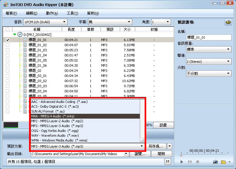The width and height of the screenshot is (236, 169).
Task: Click the stop playback icon
Action: click(198, 162)
